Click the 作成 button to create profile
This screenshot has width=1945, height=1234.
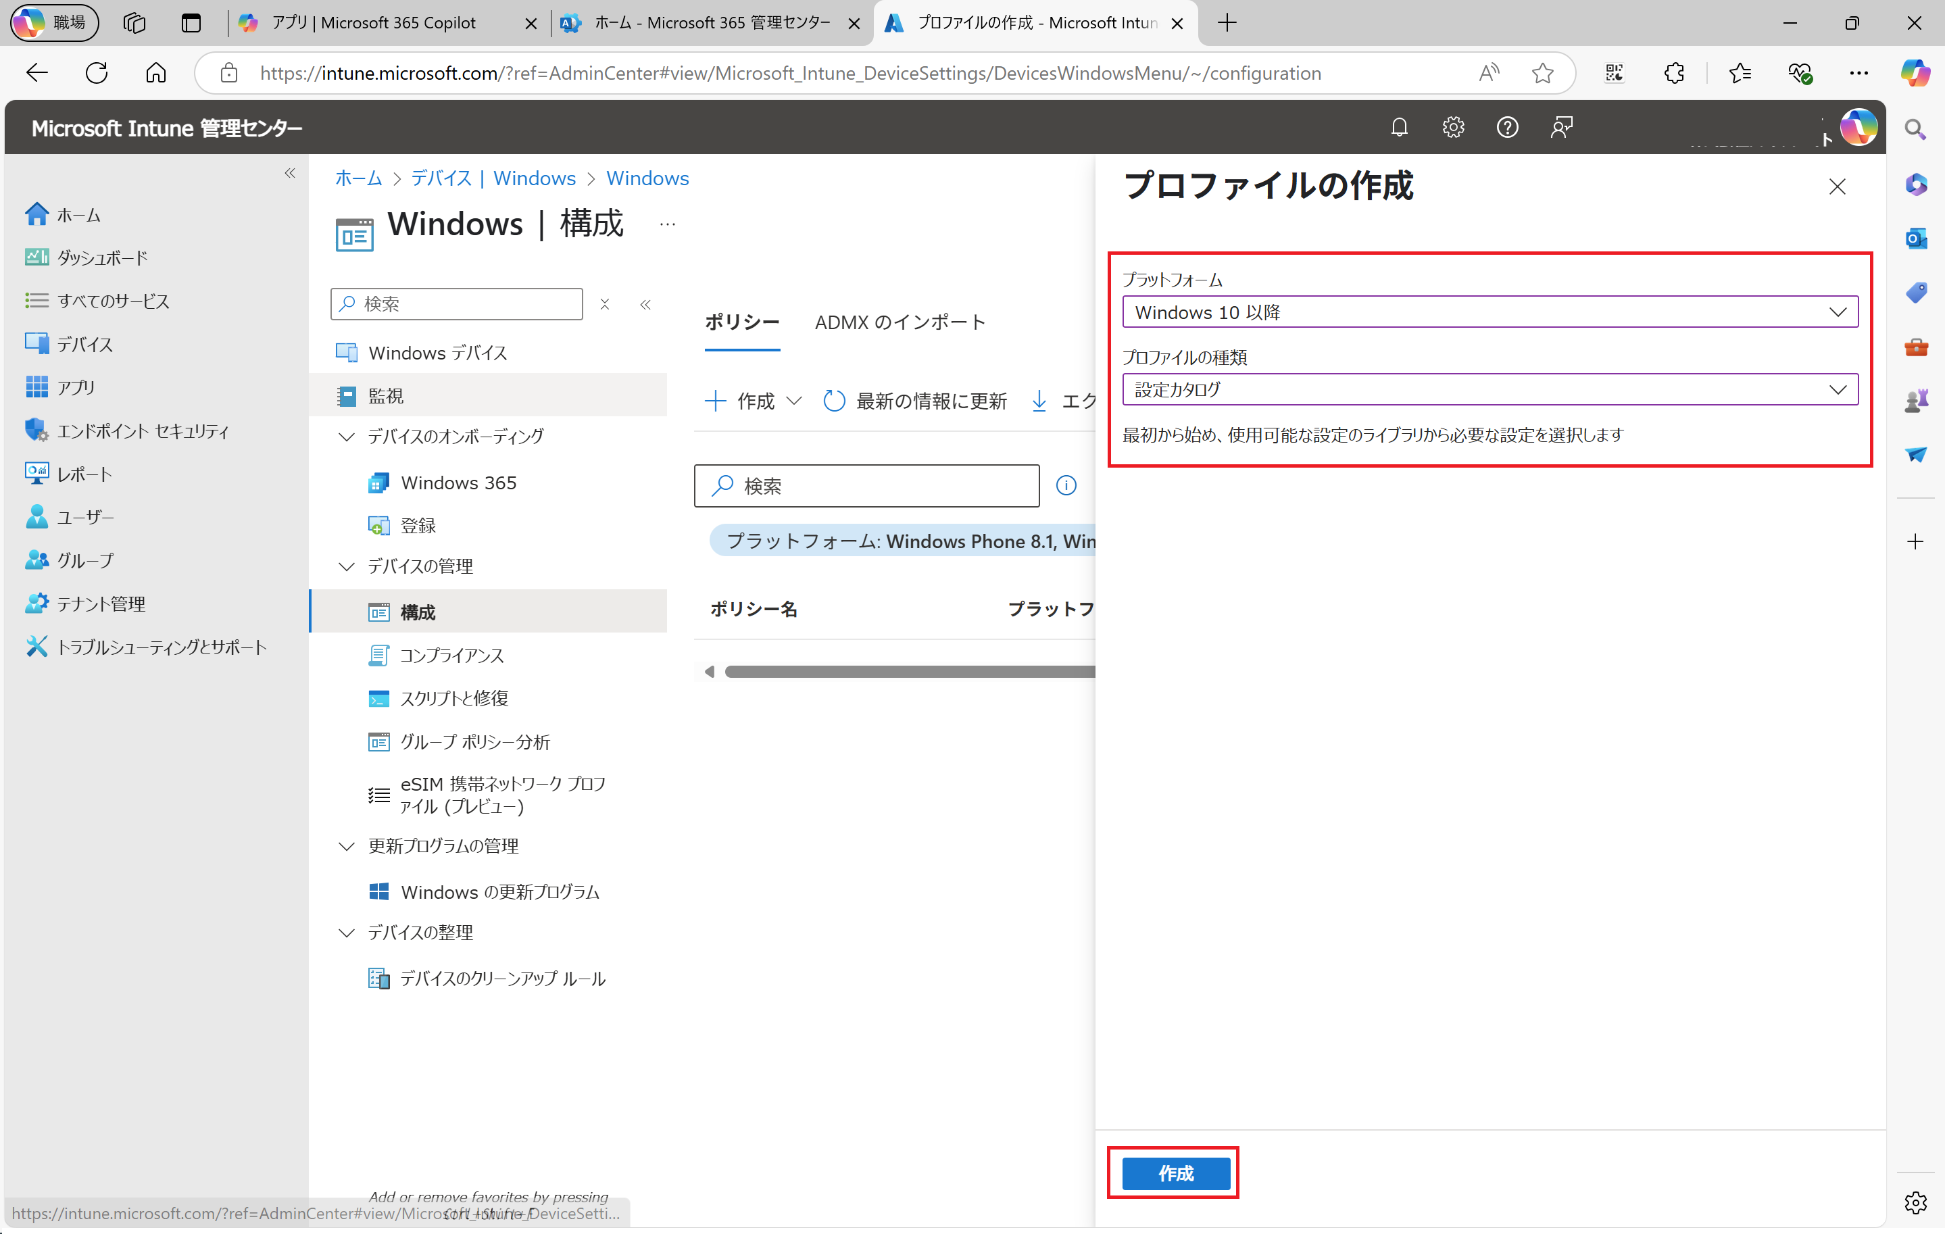pyautogui.click(x=1173, y=1173)
